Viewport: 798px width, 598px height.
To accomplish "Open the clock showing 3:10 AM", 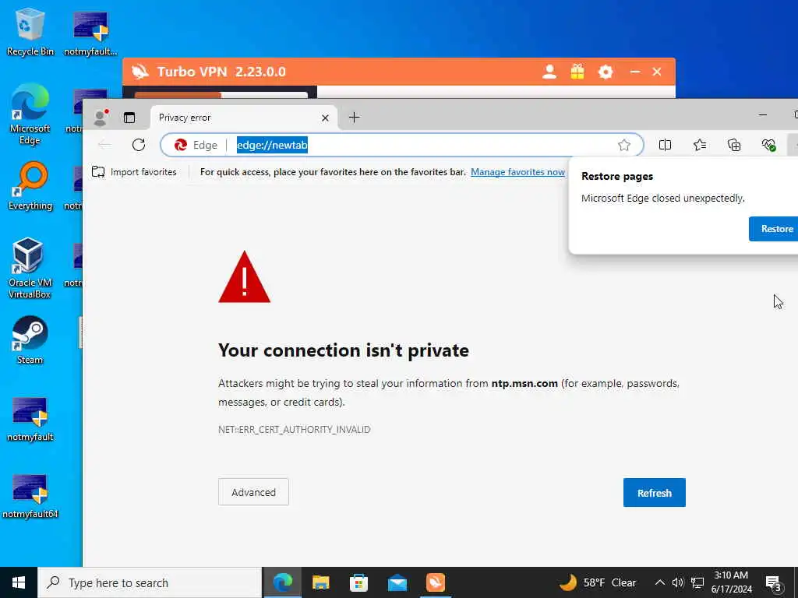I will pyautogui.click(x=731, y=582).
